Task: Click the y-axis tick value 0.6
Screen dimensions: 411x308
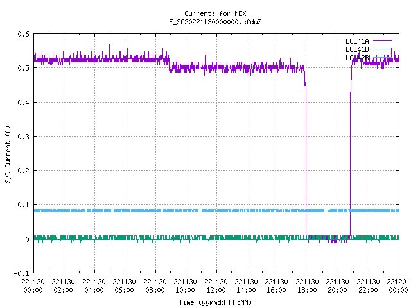Action: [23, 34]
